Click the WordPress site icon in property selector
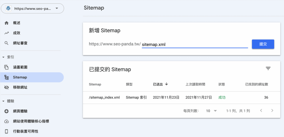The image size is (284, 137). [8, 8]
